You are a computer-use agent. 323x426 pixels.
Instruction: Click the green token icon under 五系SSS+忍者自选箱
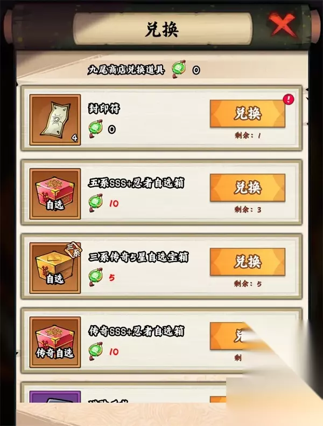point(96,203)
